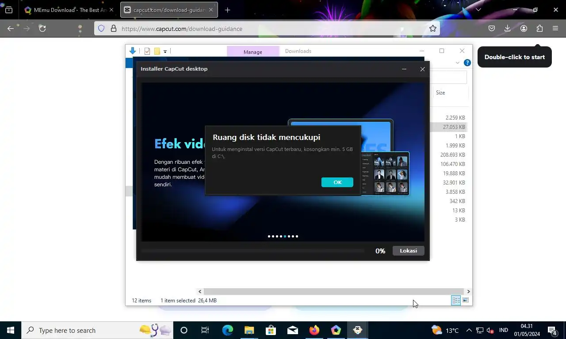Click the horizontal scrollbar left arrow
Image resolution: width=566 pixels, height=339 pixels.
click(200, 291)
